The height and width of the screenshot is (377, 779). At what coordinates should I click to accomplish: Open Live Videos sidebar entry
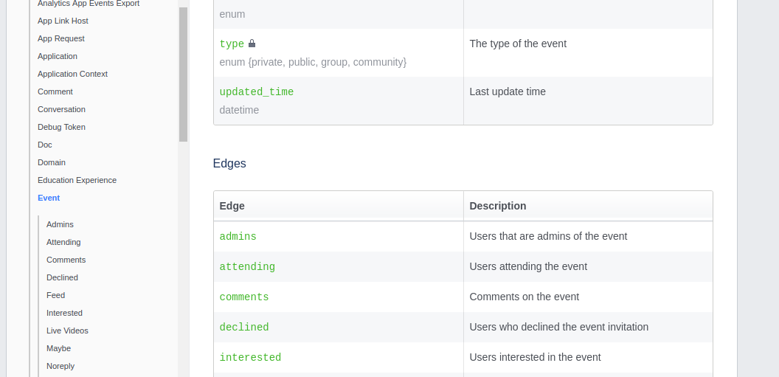tap(67, 331)
